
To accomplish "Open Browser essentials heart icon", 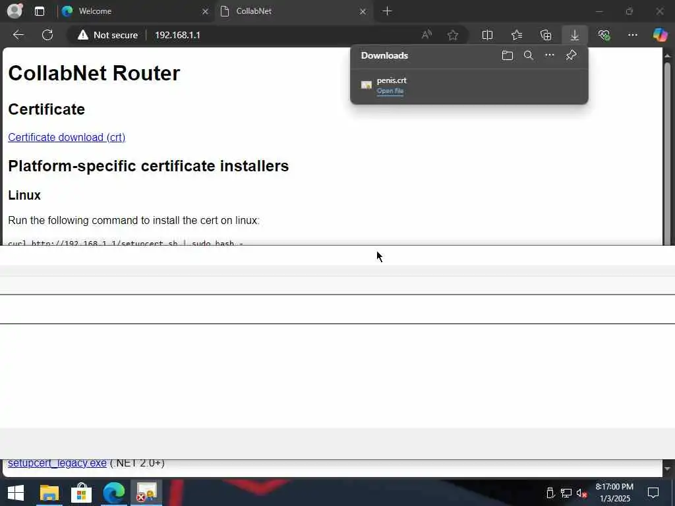I will click(604, 35).
